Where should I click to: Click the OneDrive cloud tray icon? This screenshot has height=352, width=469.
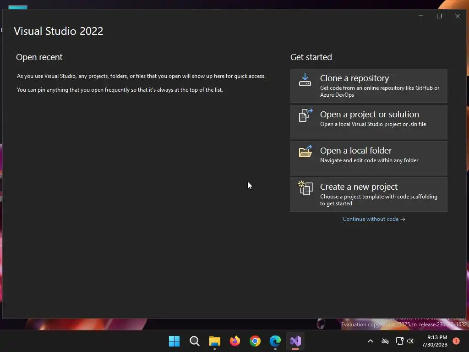coord(385,341)
